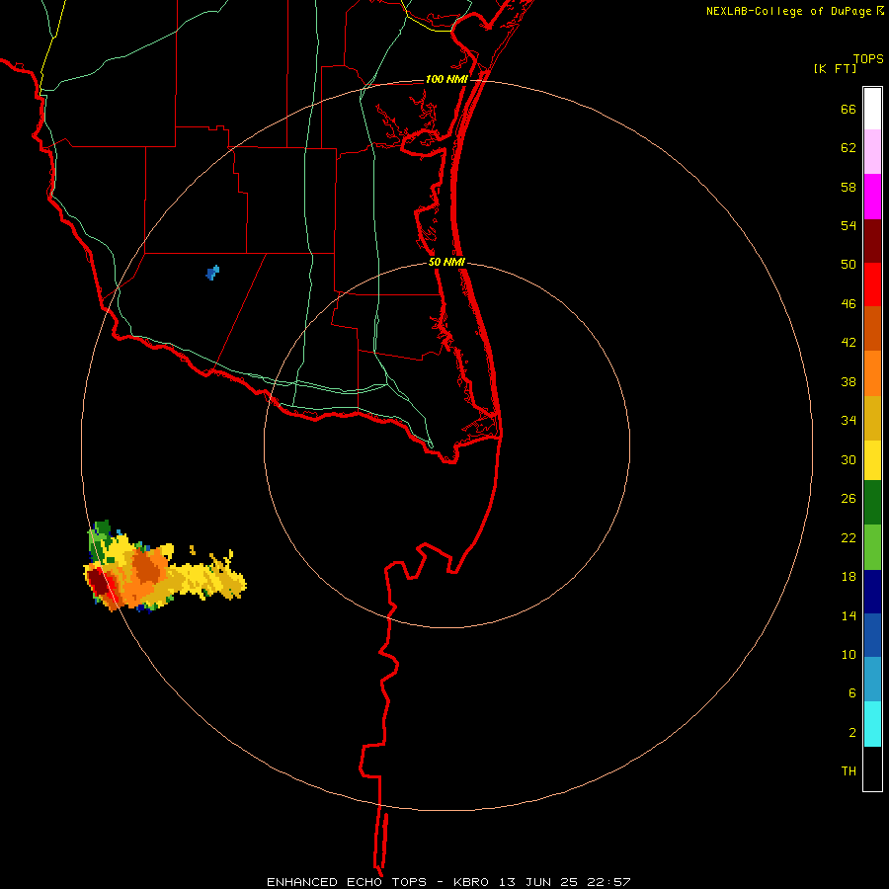Image resolution: width=889 pixels, height=889 pixels.
Task: Click the 100 NMI range ring label
Action: click(446, 79)
